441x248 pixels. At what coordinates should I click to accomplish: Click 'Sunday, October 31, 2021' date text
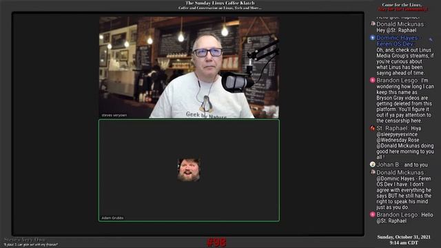coord(404,237)
